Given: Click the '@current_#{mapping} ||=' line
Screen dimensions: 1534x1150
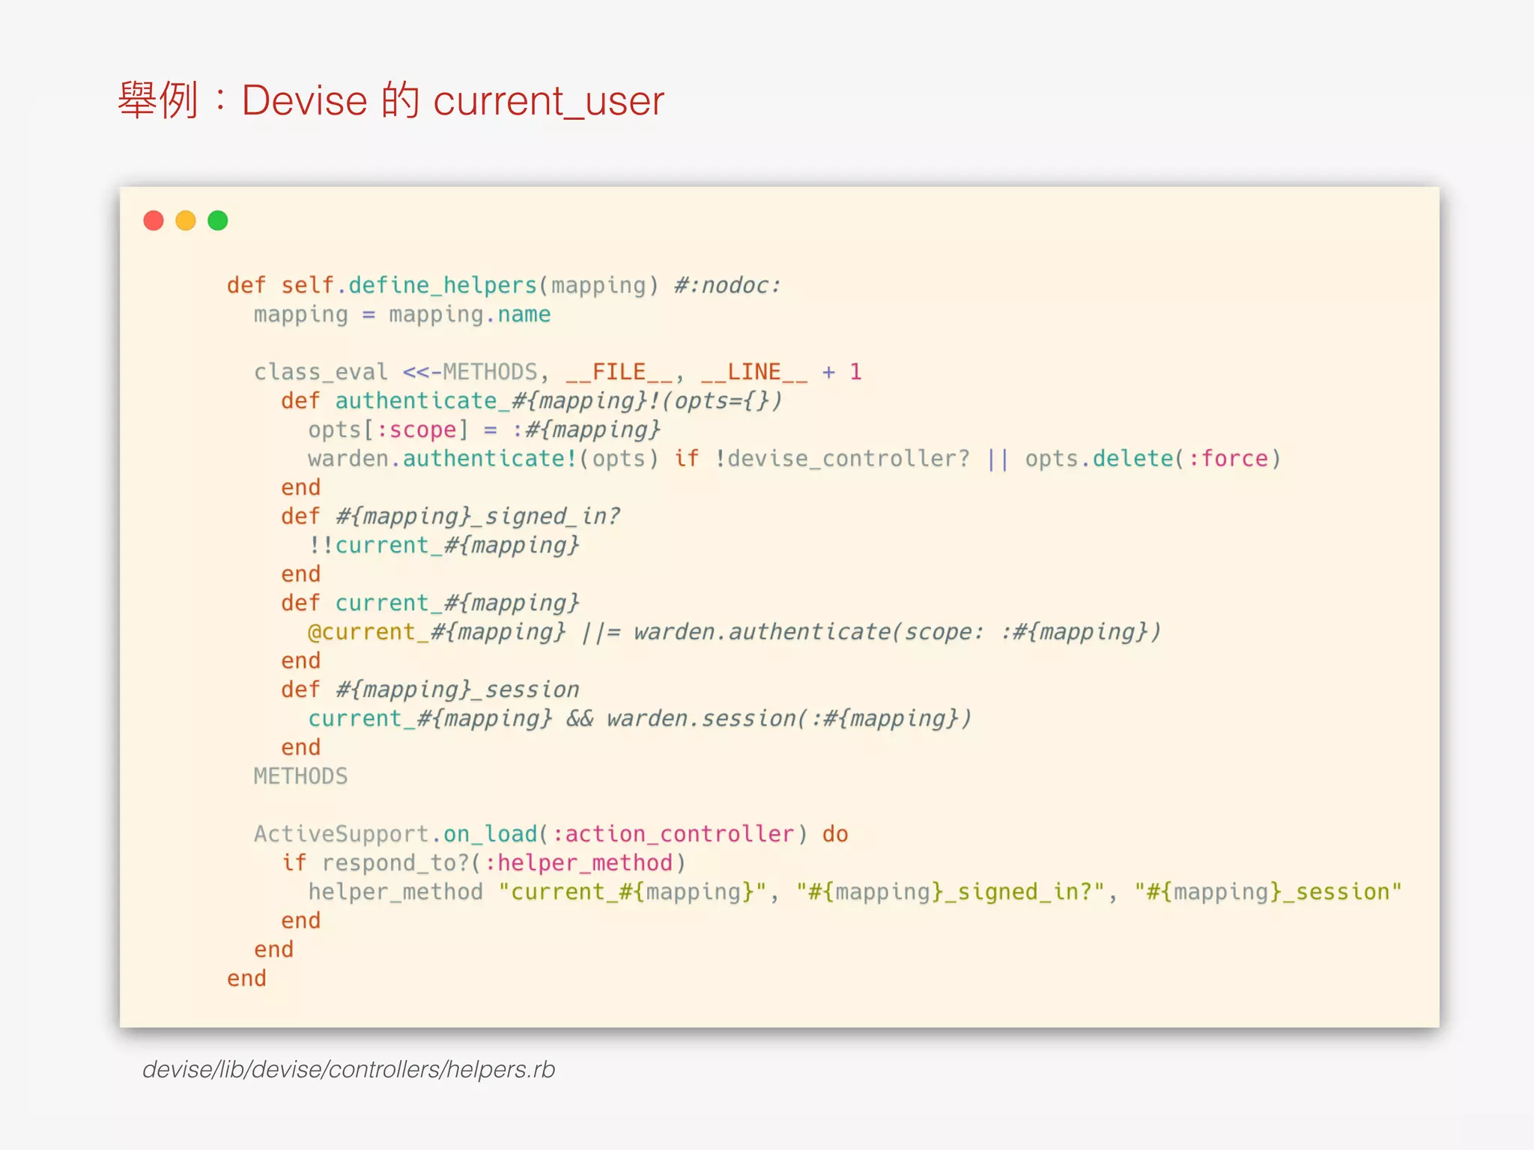Looking at the screenshot, I should [734, 632].
